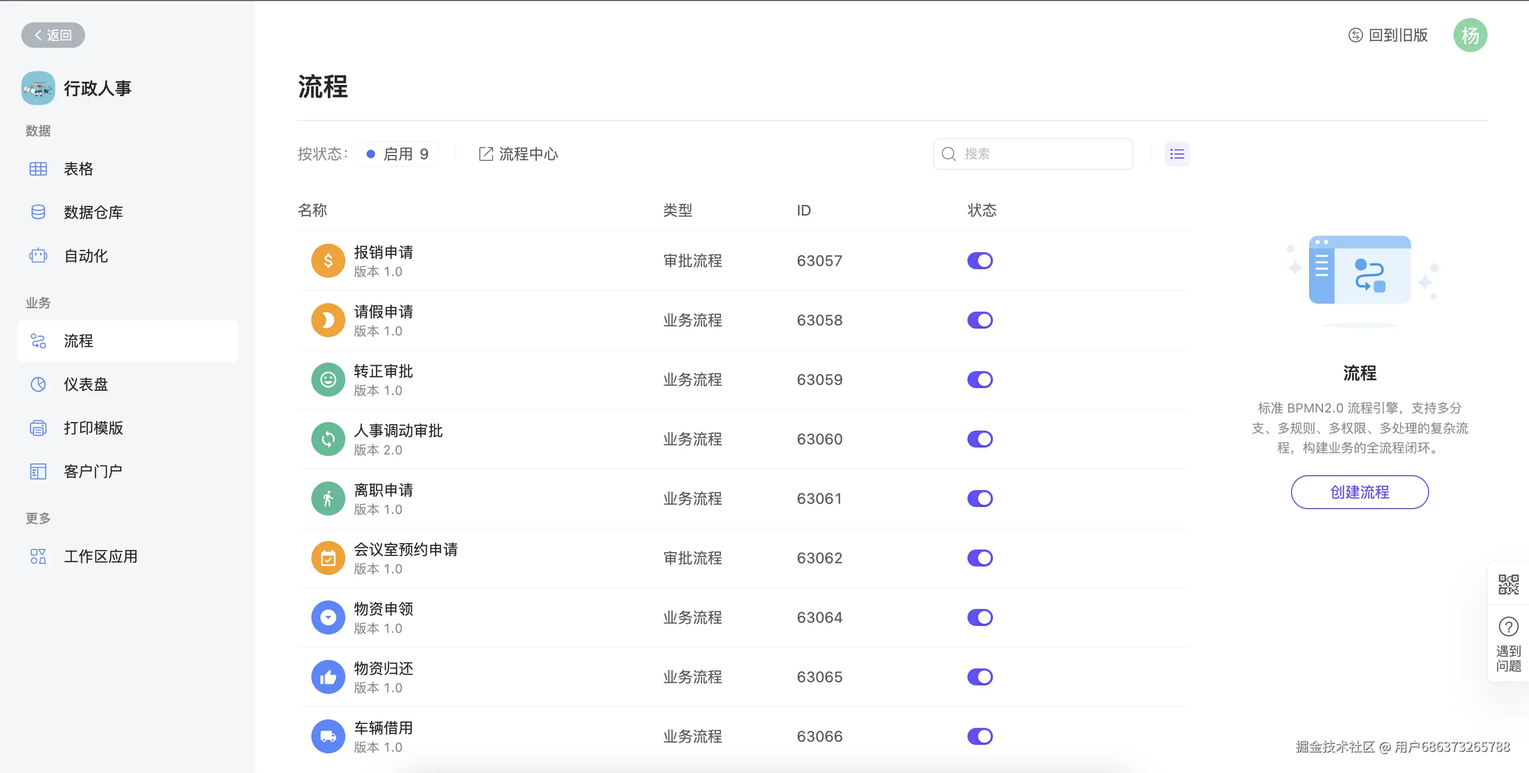Click the 会议室预约申请 calendar icon
Image resolution: width=1529 pixels, height=773 pixels.
coord(328,558)
